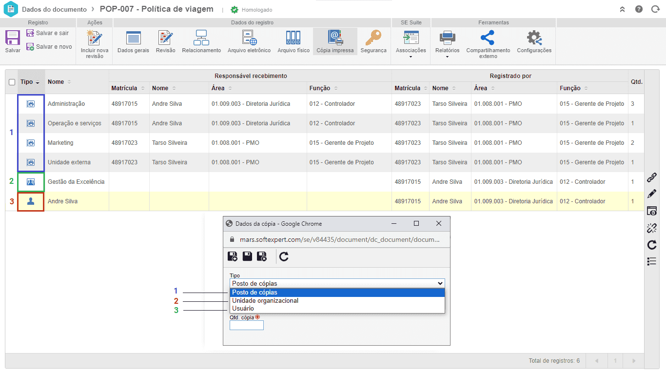Image resolution: width=666 pixels, height=373 pixels.
Task: Open Compartilhamento externo share icon
Action: (488, 39)
